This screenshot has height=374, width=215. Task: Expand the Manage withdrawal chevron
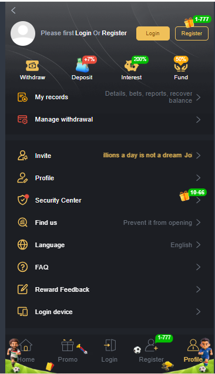(198, 120)
